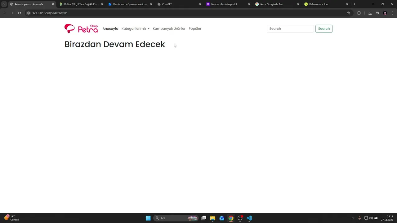Open the Anasayfa nav link
Image resolution: width=397 pixels, height=223 pixels.
110,28
